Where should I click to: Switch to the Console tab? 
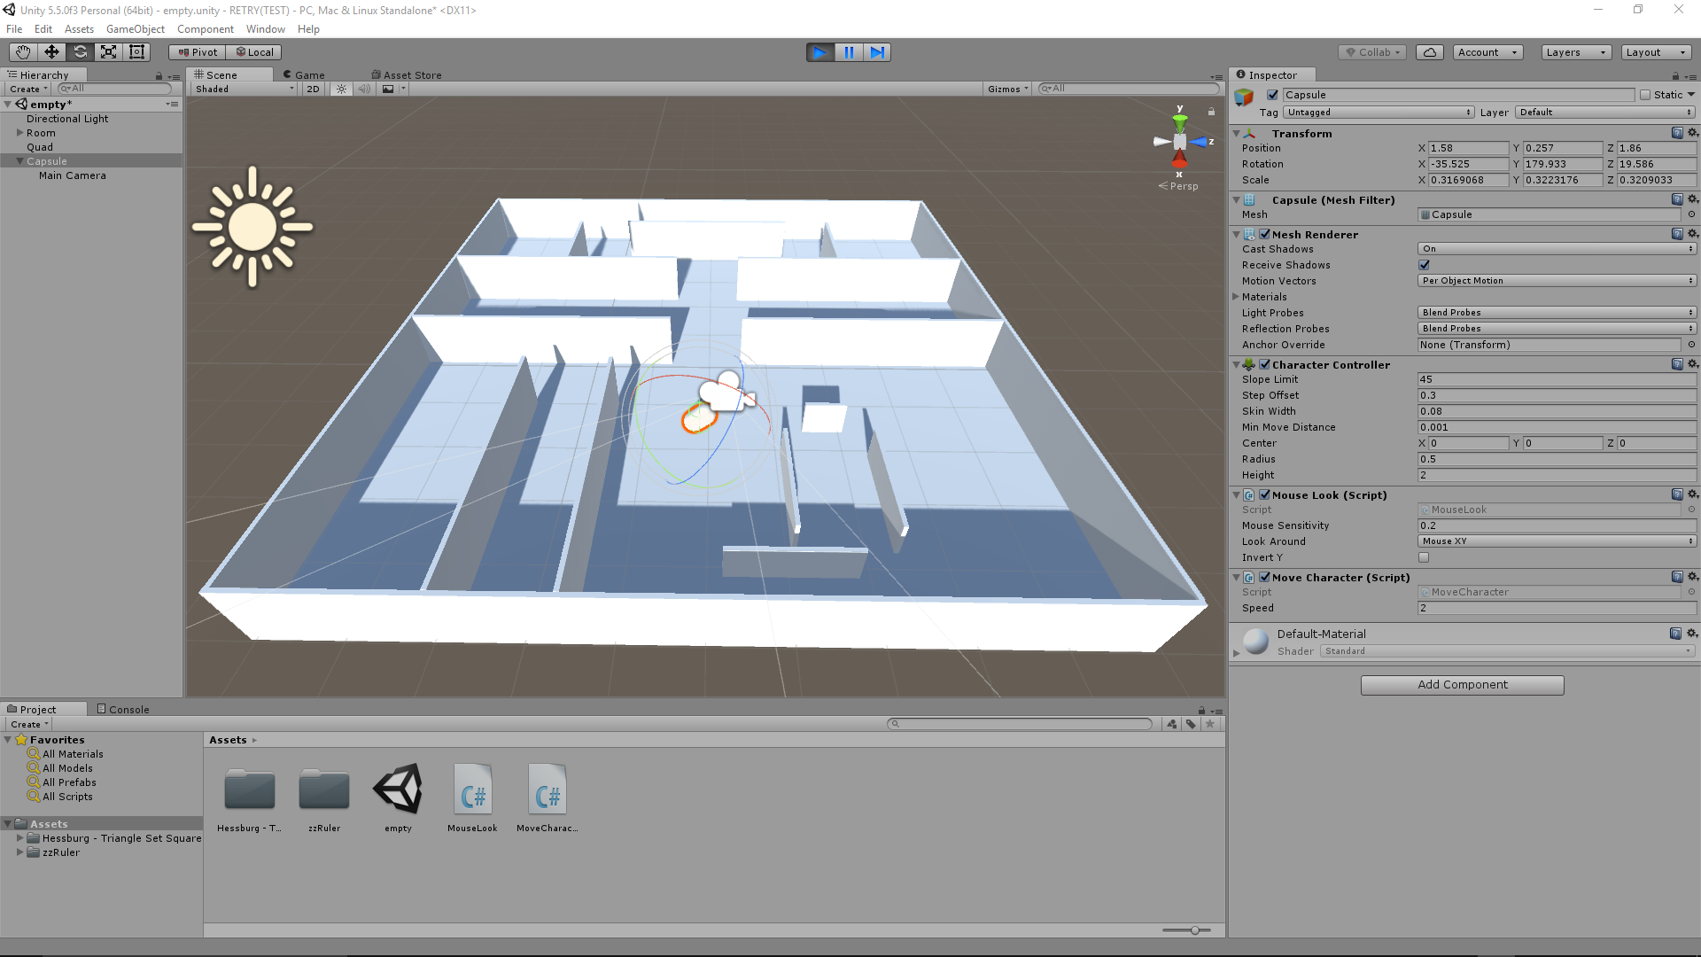(x=123, y=709)
